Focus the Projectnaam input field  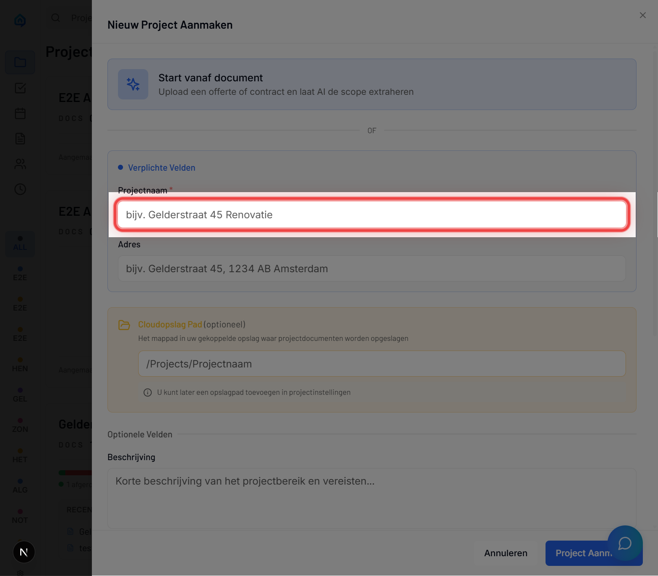(x=372, y=215)
